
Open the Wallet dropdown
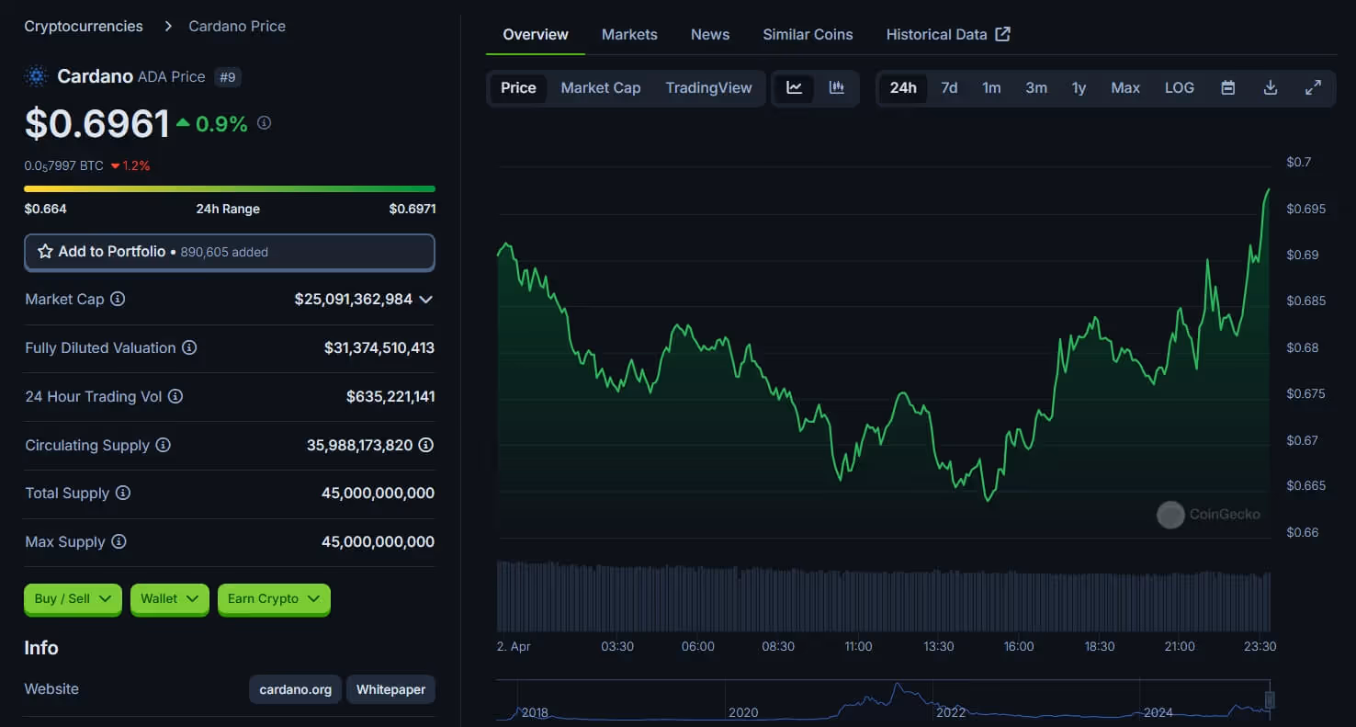click(170, 599)
